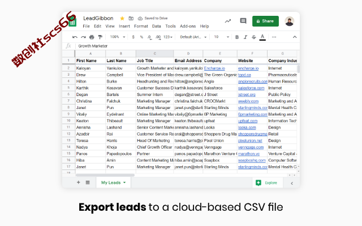This screenshot has width=362, height=226.
Task: Open the more toolbar options ellipsis
Action: point(274,37)
